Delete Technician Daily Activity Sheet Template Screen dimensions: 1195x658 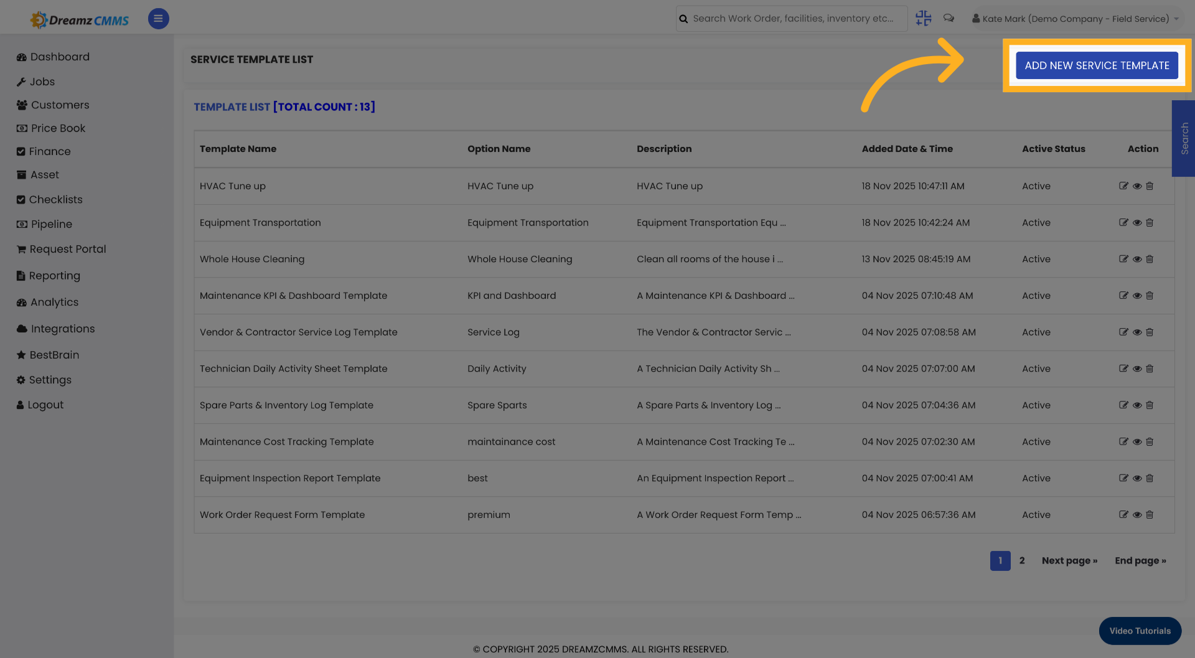click(1150, 369)
